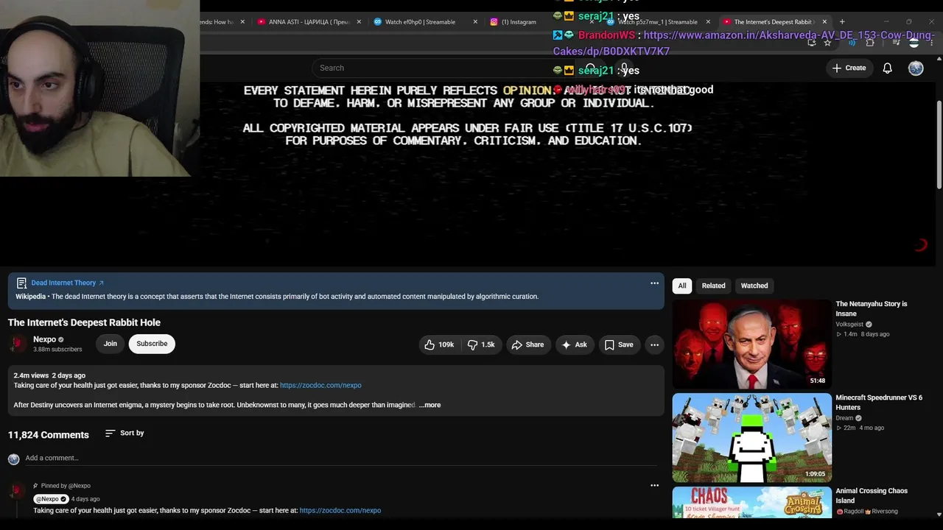
Task: Save video to a playlist
Action: coord(619,344)
